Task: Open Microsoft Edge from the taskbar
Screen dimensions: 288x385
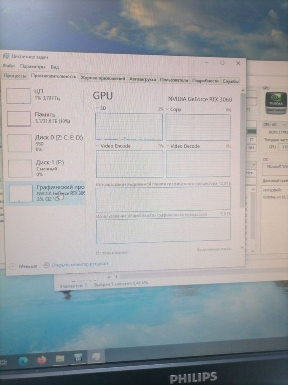Action: point(23,361)
